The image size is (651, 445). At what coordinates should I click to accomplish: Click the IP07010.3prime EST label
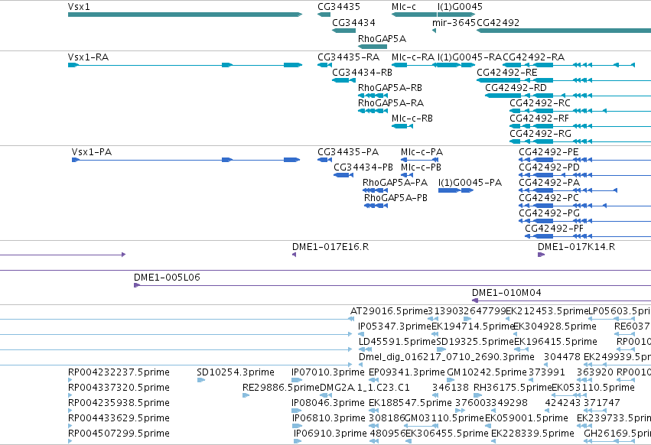coord(328,372)
